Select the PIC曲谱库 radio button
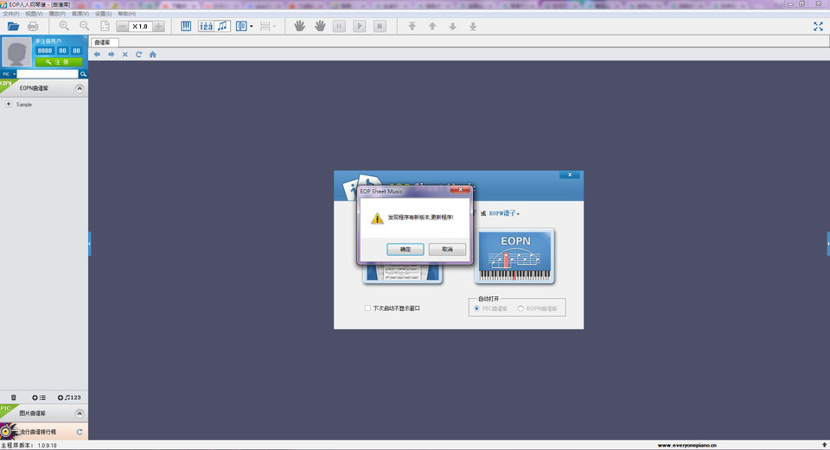830x450 pixels. pyautogui.click(x=476, y=307)
